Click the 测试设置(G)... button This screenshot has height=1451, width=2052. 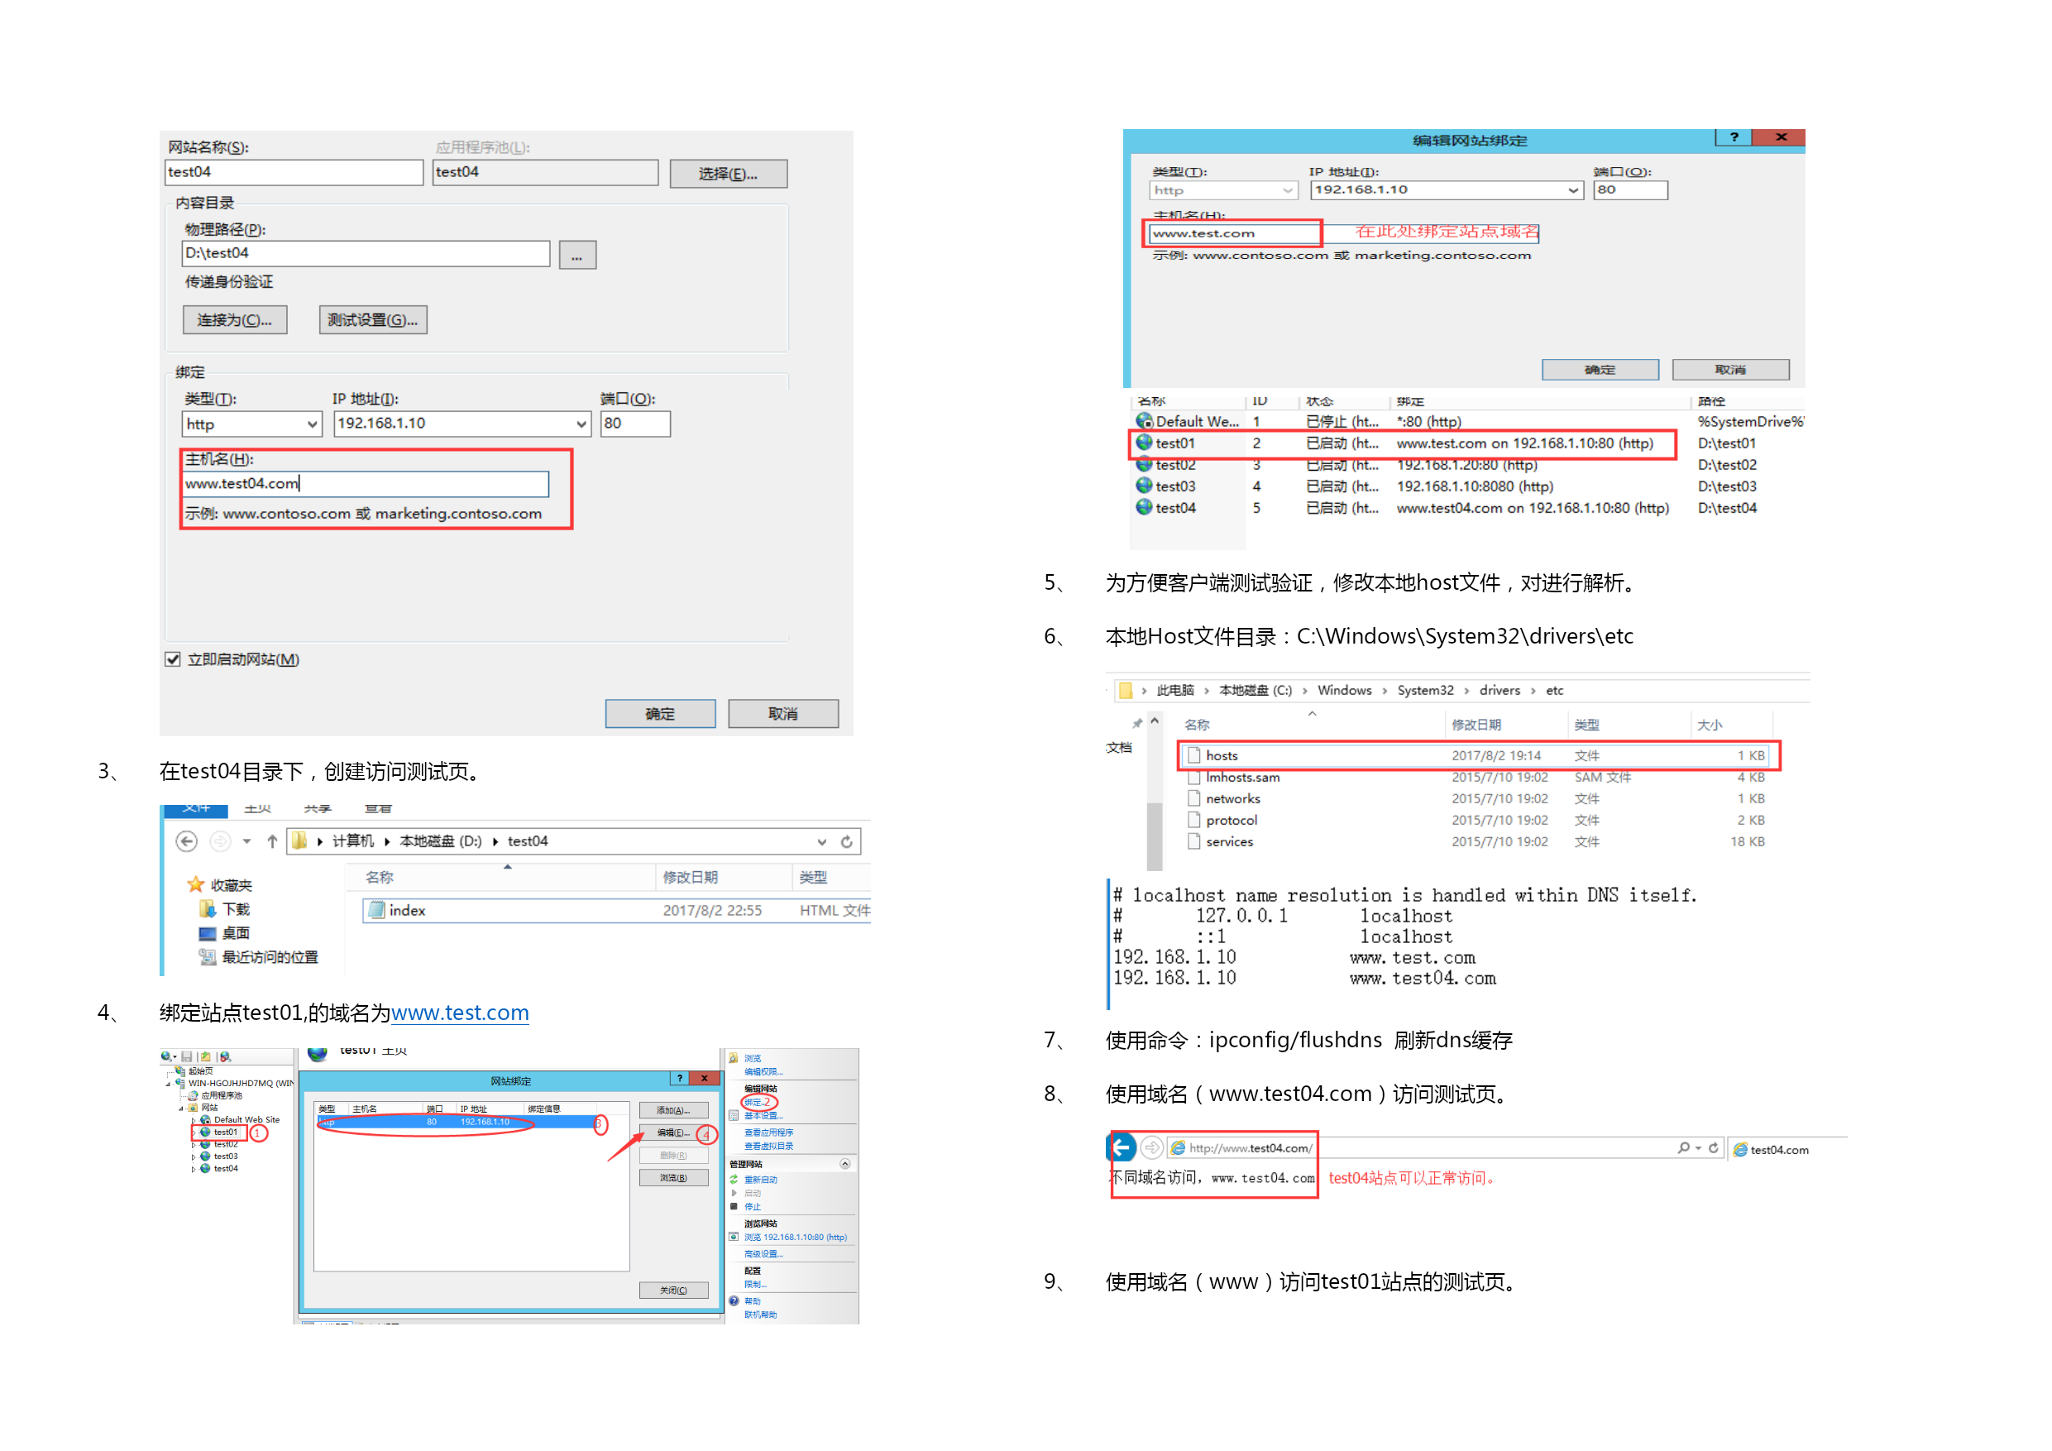coord(373,320)
